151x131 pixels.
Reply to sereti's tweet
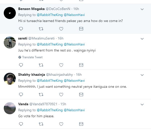pos(21,65)
